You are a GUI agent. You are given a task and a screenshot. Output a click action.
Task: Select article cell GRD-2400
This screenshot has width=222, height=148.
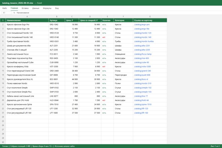coord(57,71)
